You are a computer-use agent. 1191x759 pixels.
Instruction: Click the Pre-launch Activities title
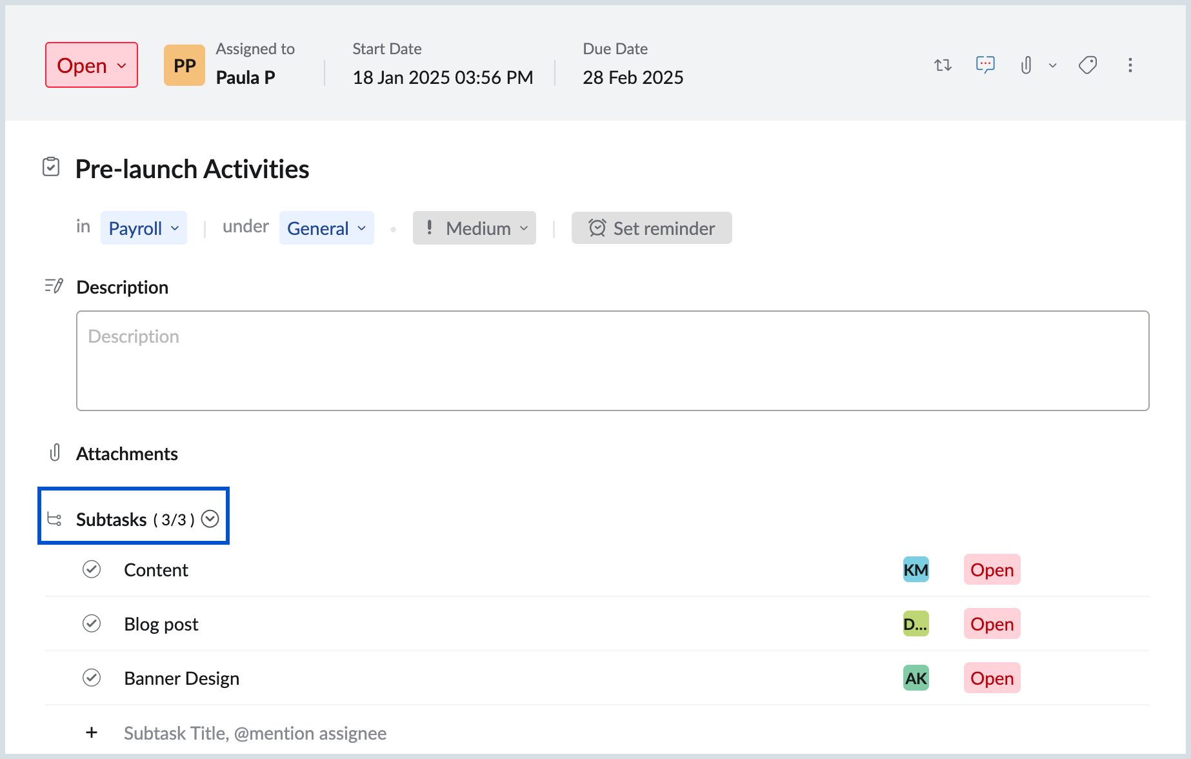pyautogui.click(x=192, y=169)
